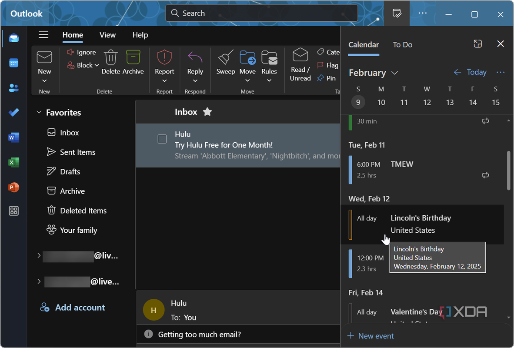Click the Report shield icon
The height and width of the screenshot is (348, 514).
pos(164,57)
